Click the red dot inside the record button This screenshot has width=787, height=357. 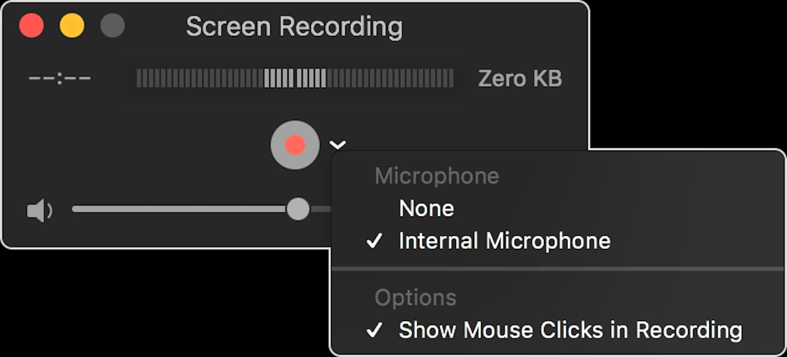(x=294, y=145)
